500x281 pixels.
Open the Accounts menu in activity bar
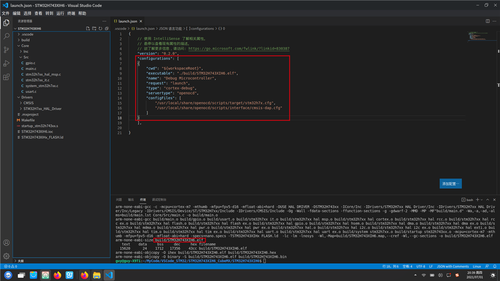pos(6,243)
